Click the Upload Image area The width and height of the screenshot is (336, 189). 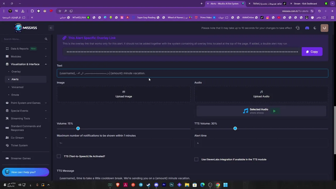pos(124,94)
